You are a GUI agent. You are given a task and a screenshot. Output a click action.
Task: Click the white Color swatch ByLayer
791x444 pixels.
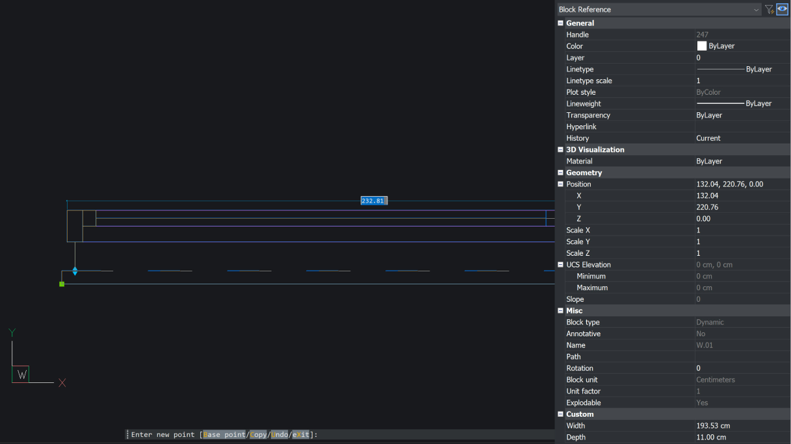[x=702, y=46]
